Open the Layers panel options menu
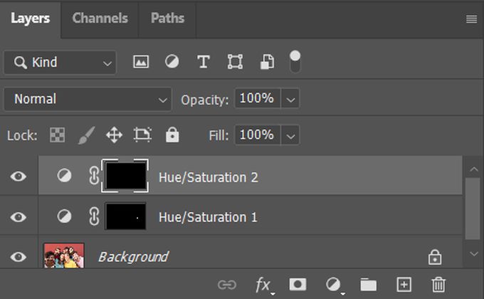 pos(471,19)
